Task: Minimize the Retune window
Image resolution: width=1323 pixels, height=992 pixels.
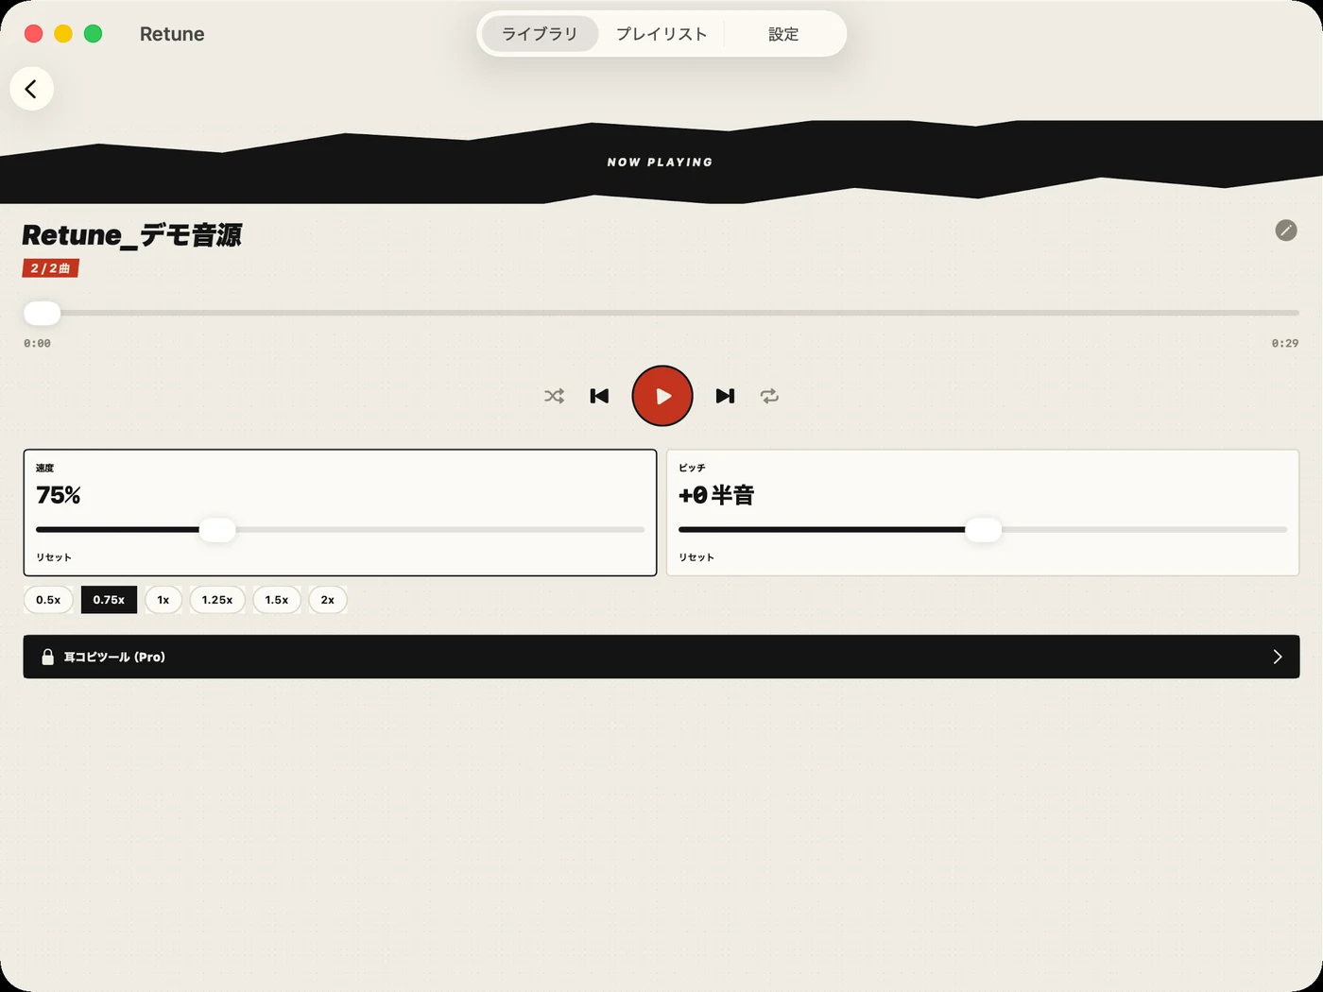Action: [63, 34]
